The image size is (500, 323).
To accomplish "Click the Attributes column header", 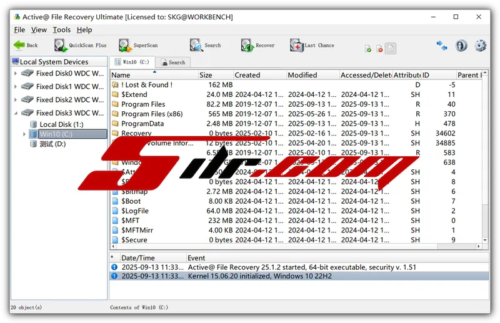I will pyautogui.click(x=407, y=75).
